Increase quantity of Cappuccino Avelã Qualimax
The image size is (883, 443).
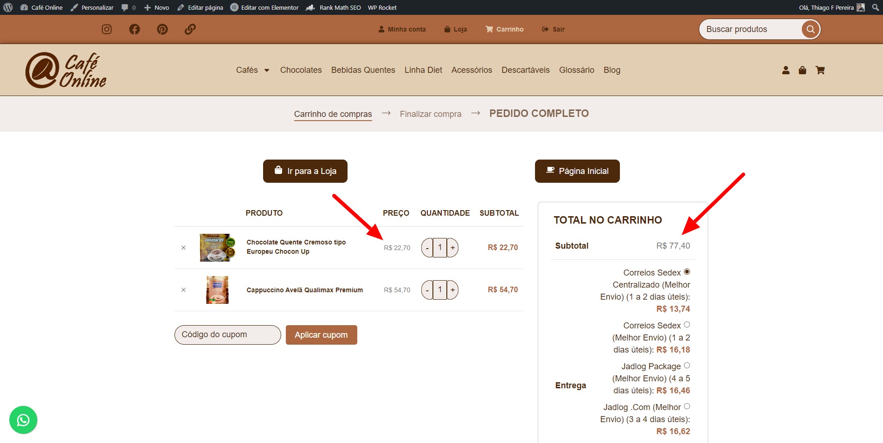point(452,290)
